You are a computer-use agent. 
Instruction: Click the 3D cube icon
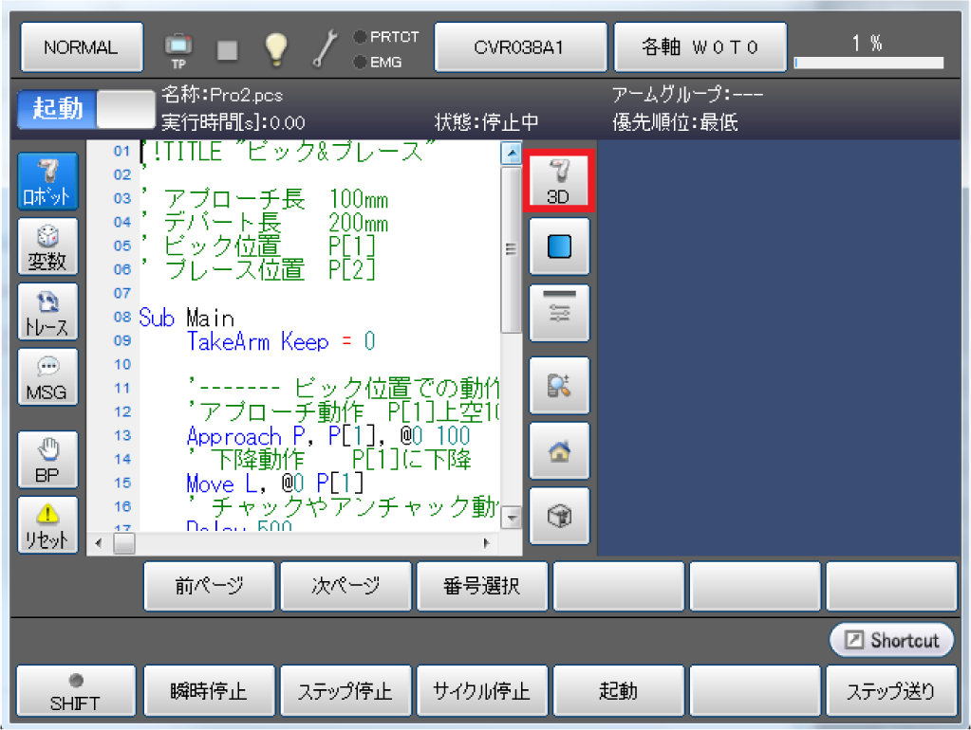click(x=559, y=517)
